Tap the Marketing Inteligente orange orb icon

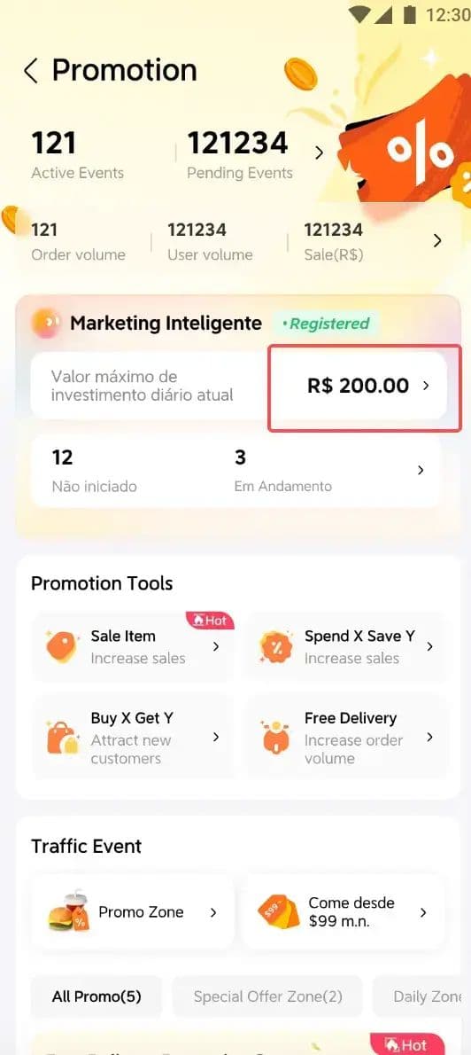point(46,324)
